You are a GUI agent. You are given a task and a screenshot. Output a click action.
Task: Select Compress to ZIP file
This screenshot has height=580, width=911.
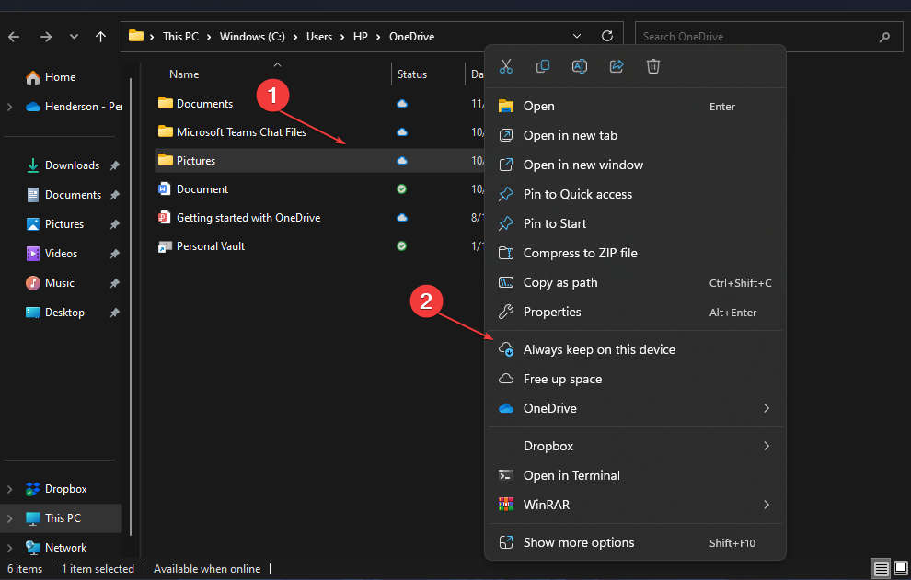(580, 253)
